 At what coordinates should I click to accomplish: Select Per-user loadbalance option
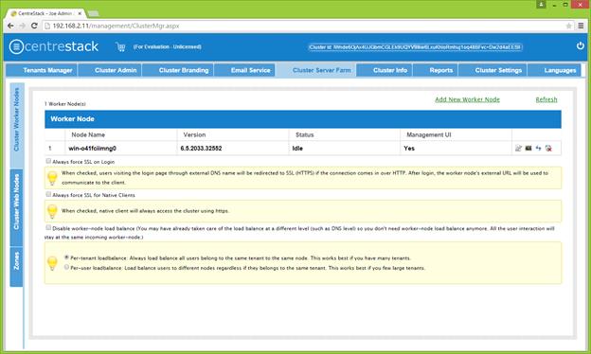66,267
